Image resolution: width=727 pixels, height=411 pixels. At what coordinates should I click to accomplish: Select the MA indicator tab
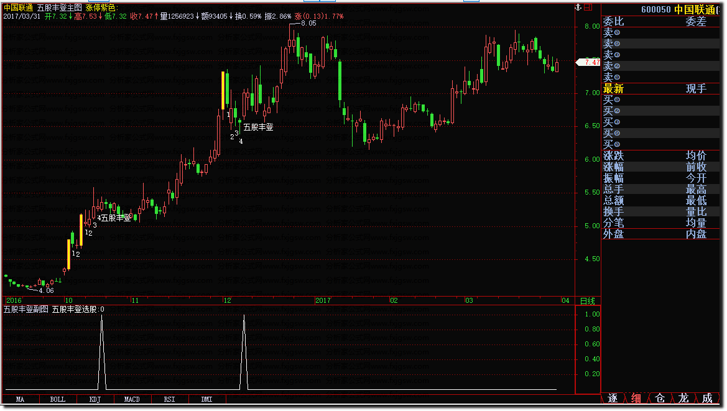(x=20, y=399)
